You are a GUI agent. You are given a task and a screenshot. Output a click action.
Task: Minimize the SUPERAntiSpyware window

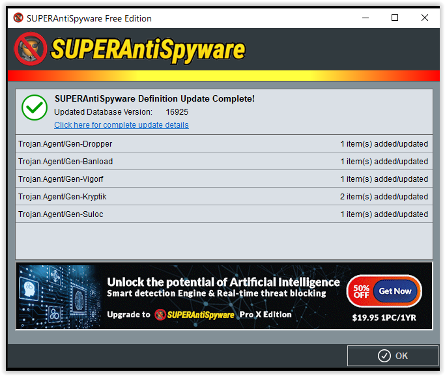pos(365,18)
